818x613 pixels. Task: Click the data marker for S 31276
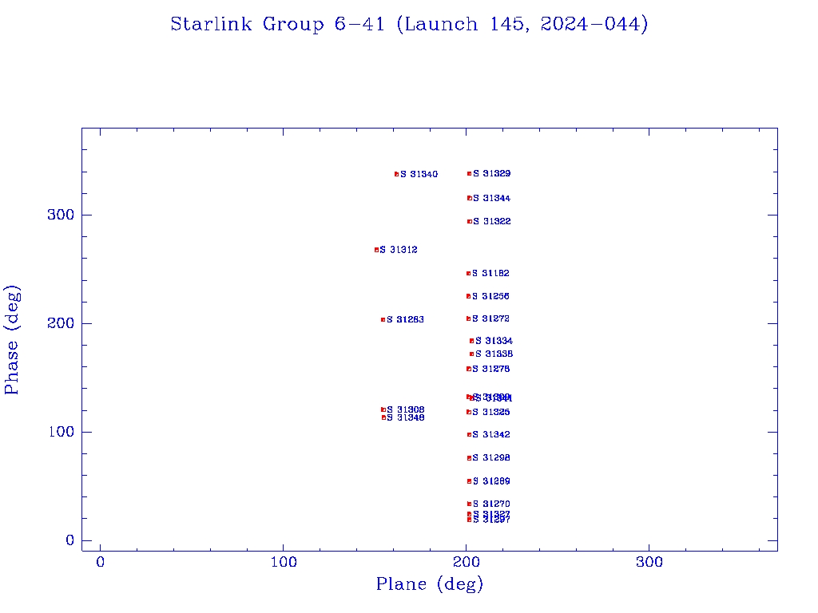[x=469, y=369]
